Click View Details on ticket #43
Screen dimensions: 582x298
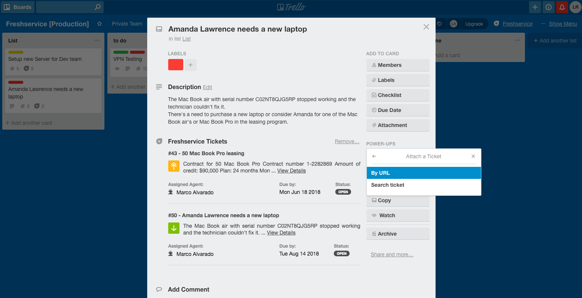pyautogui.click(x=291, y=171)
